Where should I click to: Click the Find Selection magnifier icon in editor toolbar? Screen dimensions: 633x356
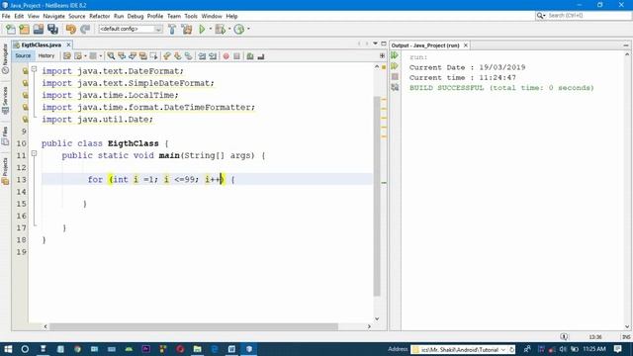point(111,56)
